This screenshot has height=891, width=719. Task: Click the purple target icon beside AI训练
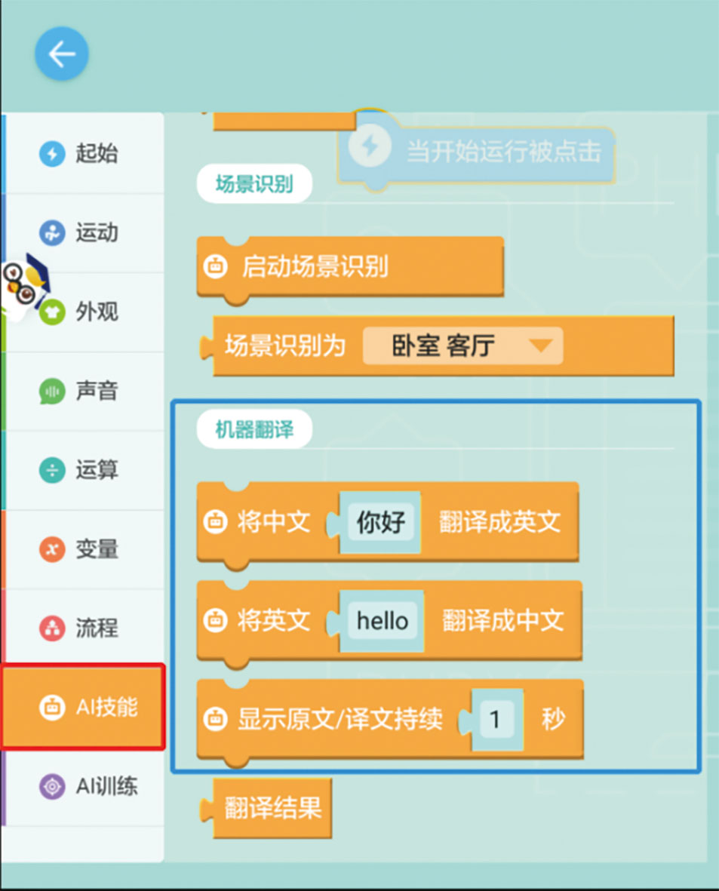pyautogui.click(x=52, y=786)
